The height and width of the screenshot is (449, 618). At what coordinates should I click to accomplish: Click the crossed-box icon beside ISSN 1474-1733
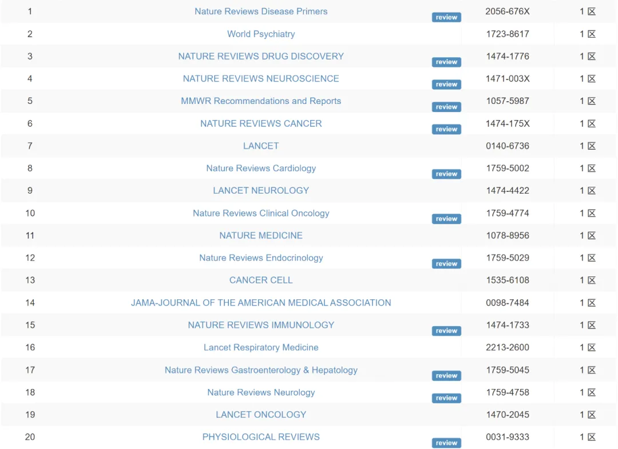(x=592, y=325)
